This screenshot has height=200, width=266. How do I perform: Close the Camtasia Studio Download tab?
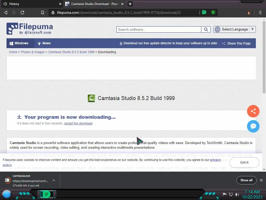[x=122, y=4]
